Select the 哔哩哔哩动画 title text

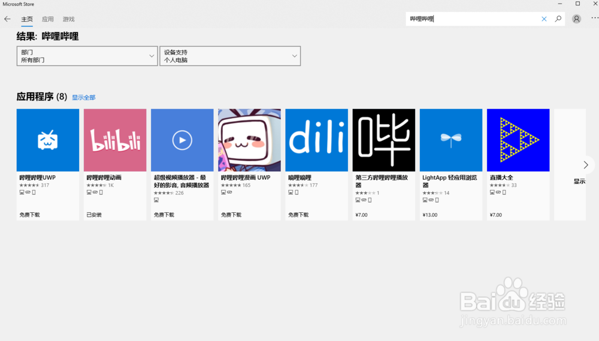104,178
